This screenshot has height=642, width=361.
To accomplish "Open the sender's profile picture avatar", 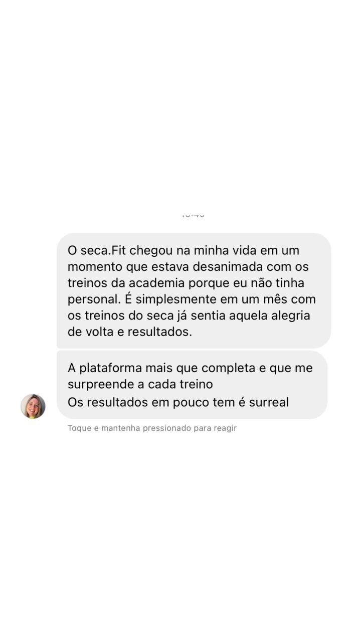I will coord(33,406).
